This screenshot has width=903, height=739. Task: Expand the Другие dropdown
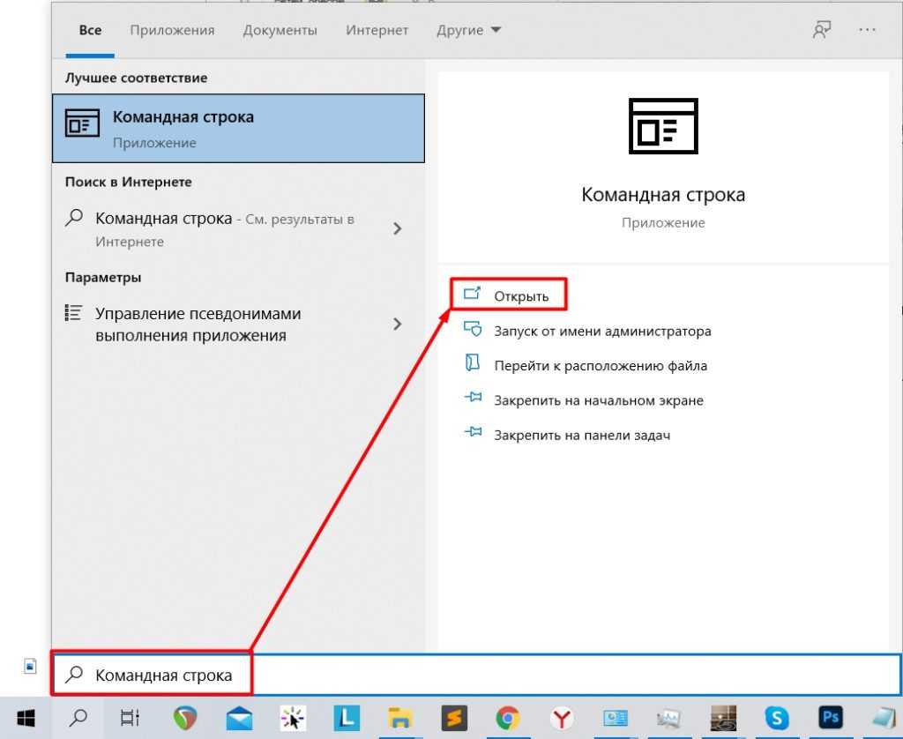(x=468, y=31)
